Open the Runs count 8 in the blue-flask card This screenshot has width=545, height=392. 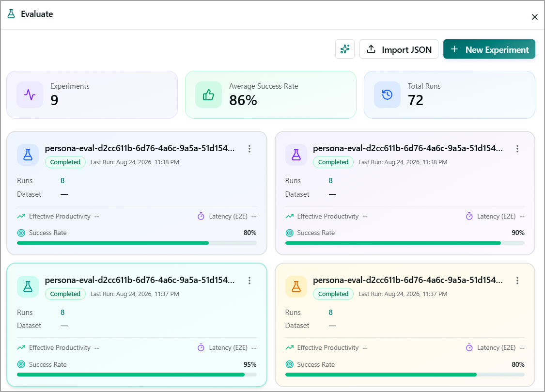click(x=62, y=181)
